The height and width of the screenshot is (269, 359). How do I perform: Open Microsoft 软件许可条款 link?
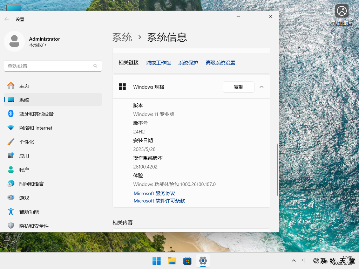[160, 201]
